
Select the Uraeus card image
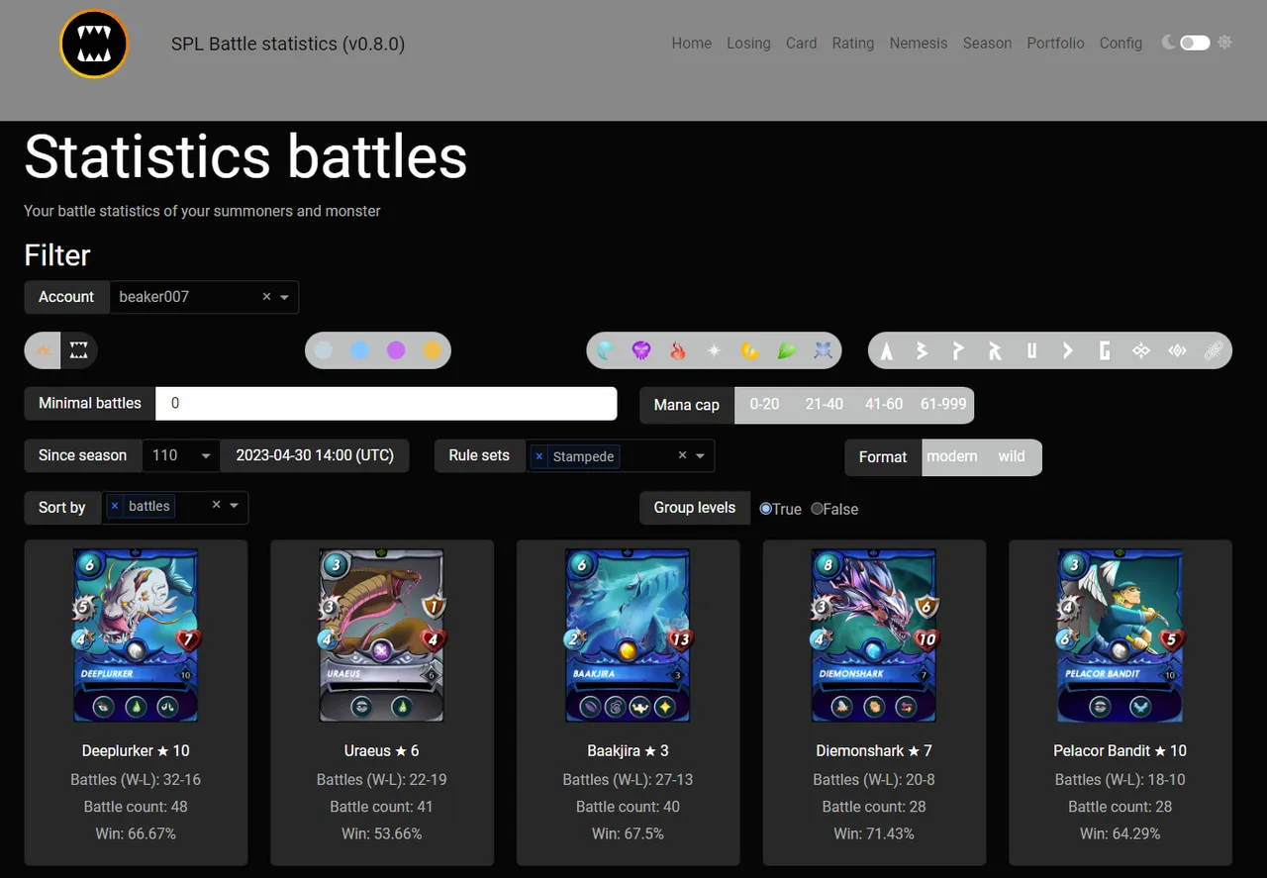tap(382, 635)
